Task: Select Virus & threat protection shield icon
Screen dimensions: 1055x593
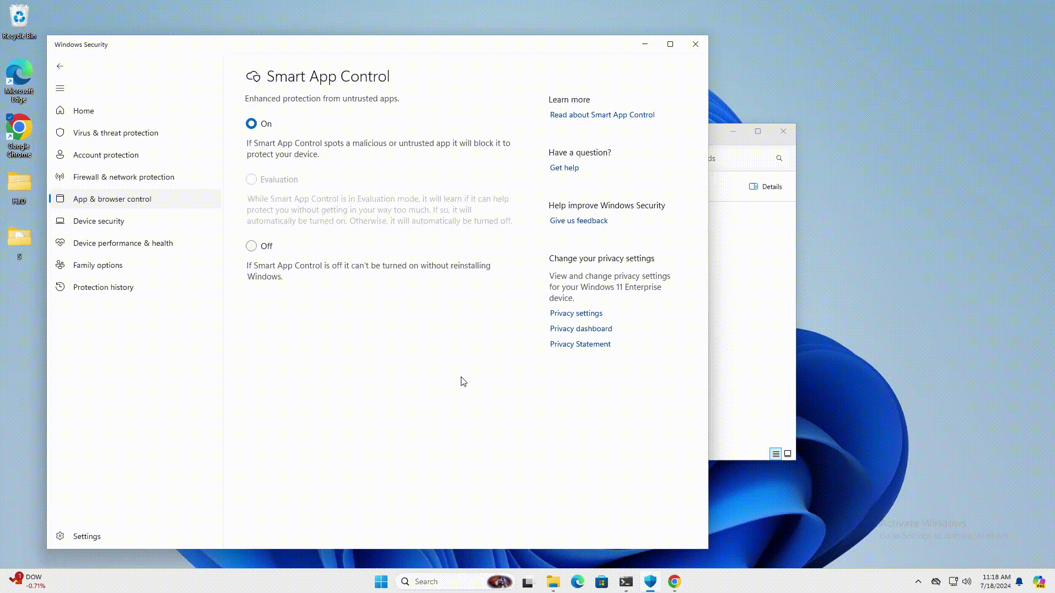Action: point(60,132)
